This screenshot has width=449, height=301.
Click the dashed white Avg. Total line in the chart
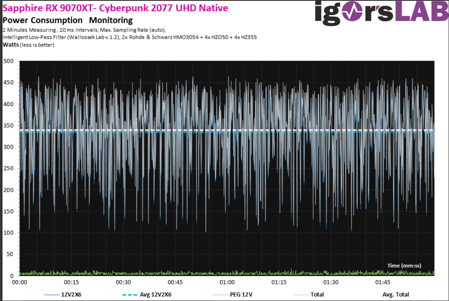tap(227, 130)
